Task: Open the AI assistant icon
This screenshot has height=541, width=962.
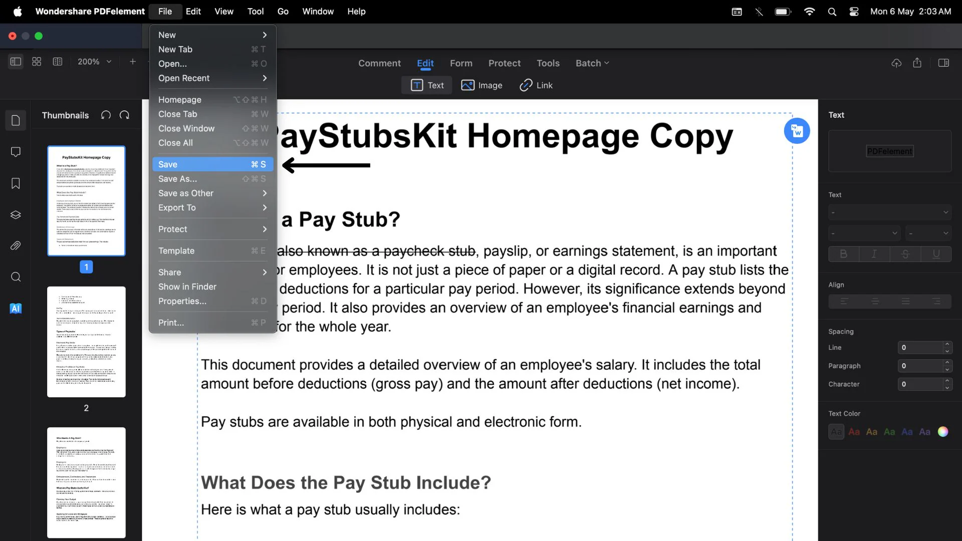Action: pyautogui.click(x=16, y=309)
